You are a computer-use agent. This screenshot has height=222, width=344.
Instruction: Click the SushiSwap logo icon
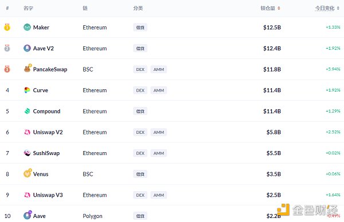(x=27, y=153)
